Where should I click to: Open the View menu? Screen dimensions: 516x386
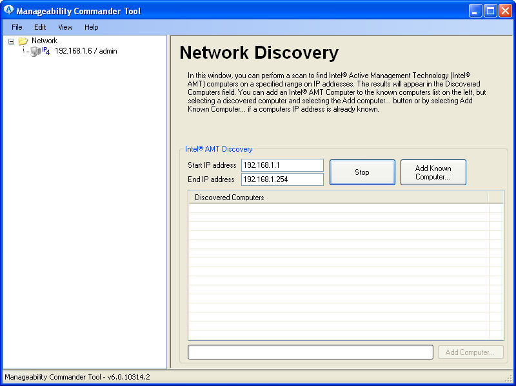pos(64,27)
